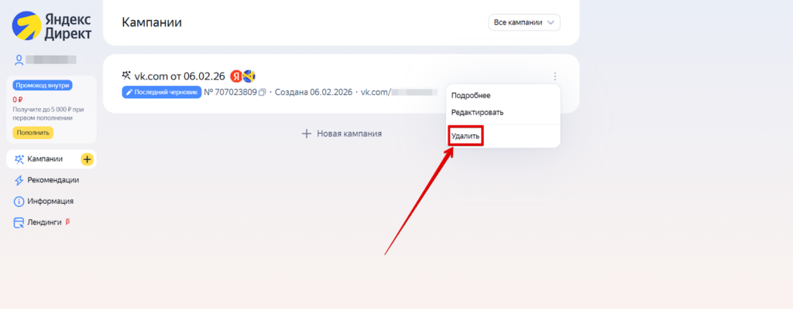Click the Новая кампания button
The width and height of the screenshot is (793, 309).
coord(342,134)
